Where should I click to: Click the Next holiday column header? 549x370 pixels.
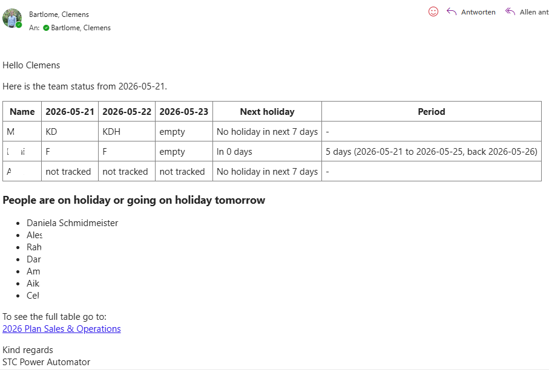point(267,112)
